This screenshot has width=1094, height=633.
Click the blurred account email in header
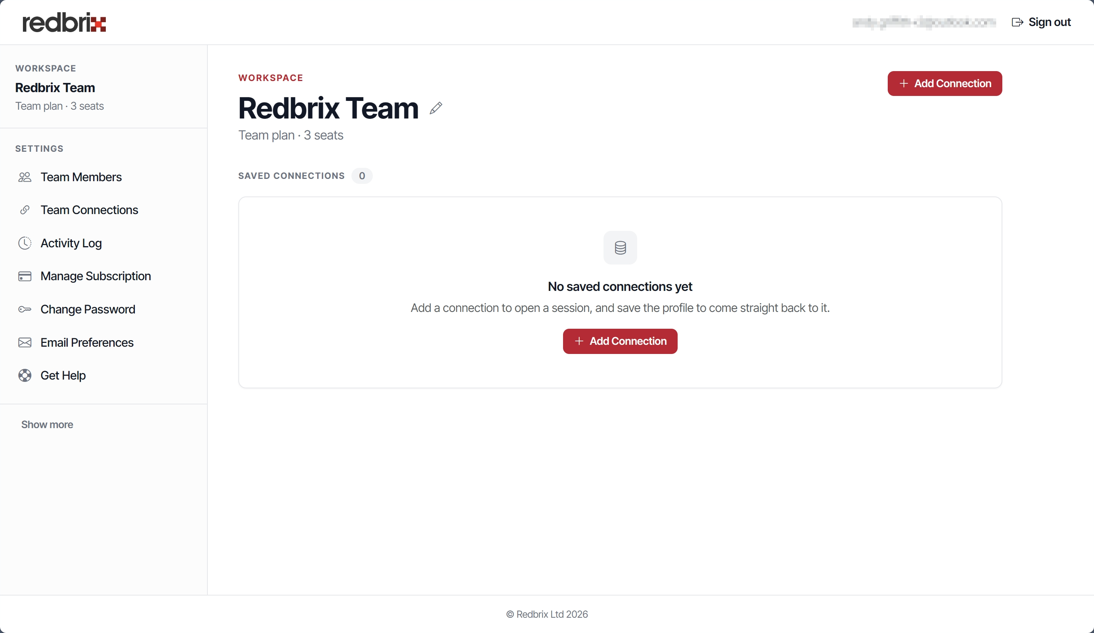[924, 22]
